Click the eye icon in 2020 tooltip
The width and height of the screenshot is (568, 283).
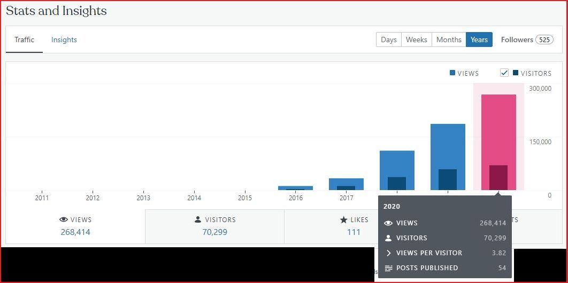[x=388, y=223]
